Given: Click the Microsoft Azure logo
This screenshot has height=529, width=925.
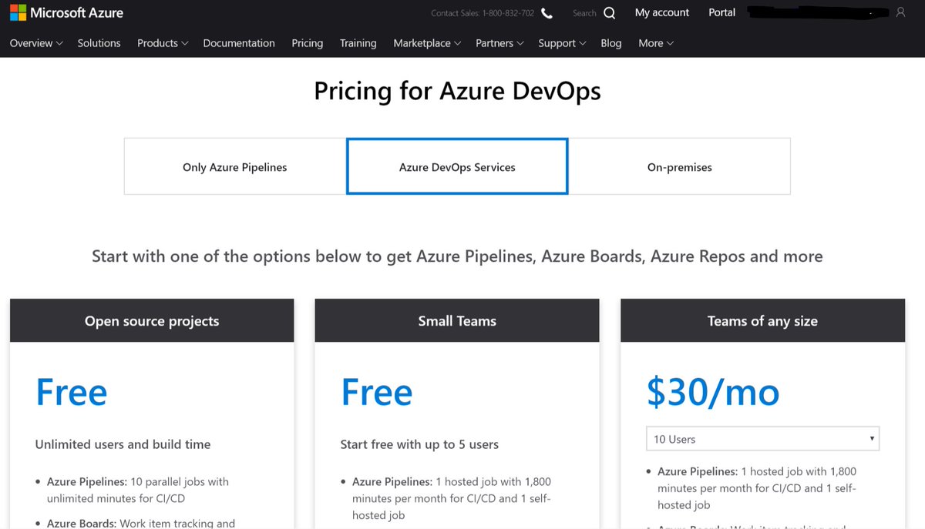Looking at the screenshot, I should [x=66, y=13].
